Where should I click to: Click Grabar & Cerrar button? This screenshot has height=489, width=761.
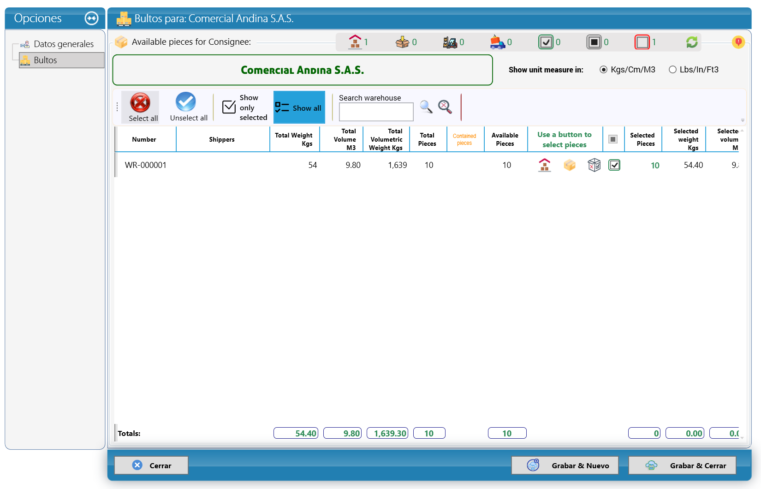click(682, 465)
